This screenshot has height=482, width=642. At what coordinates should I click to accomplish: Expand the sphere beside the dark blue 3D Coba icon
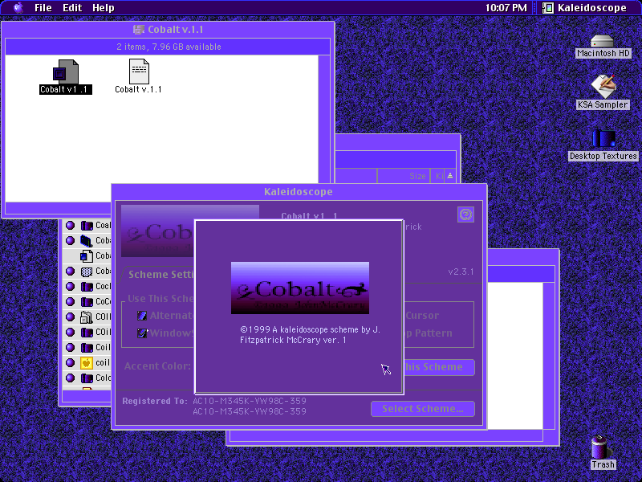tap(70, 240)
